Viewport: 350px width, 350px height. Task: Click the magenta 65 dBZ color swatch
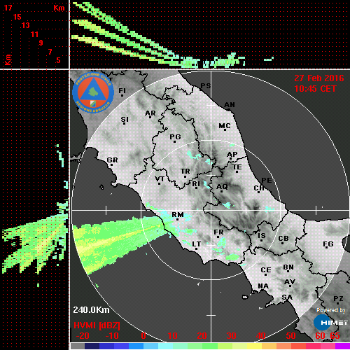(342, 346)
